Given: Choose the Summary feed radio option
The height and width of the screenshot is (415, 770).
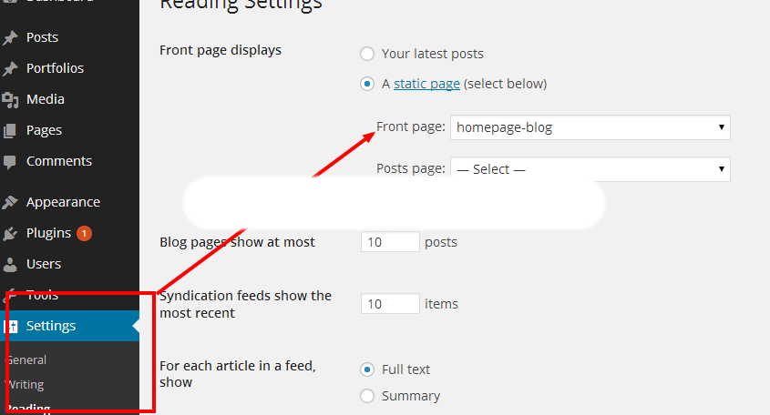Looking at the screenshot, I should tap(367, 396).
